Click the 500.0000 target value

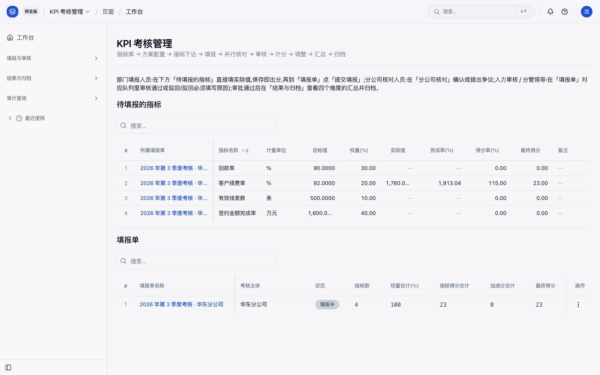322,198
